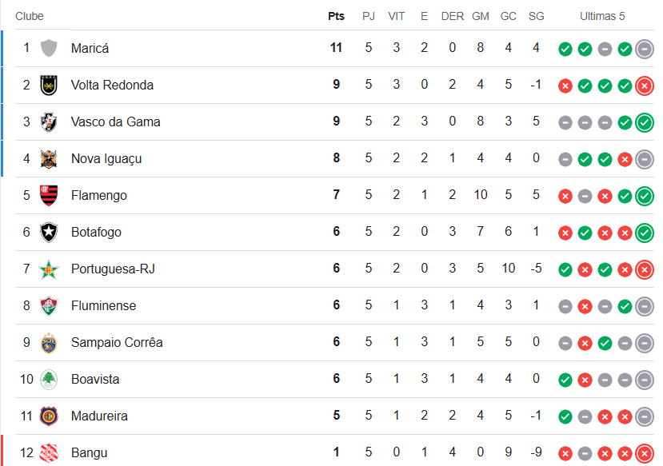
Task: Click the Maricá club crest icon
Action: coord(49,48)
